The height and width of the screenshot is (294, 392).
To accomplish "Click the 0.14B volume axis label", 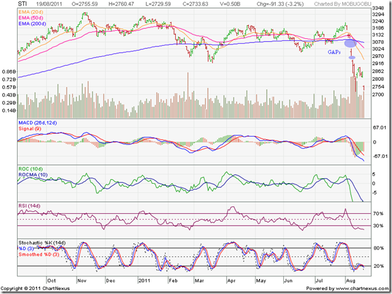I will [9, 111].
